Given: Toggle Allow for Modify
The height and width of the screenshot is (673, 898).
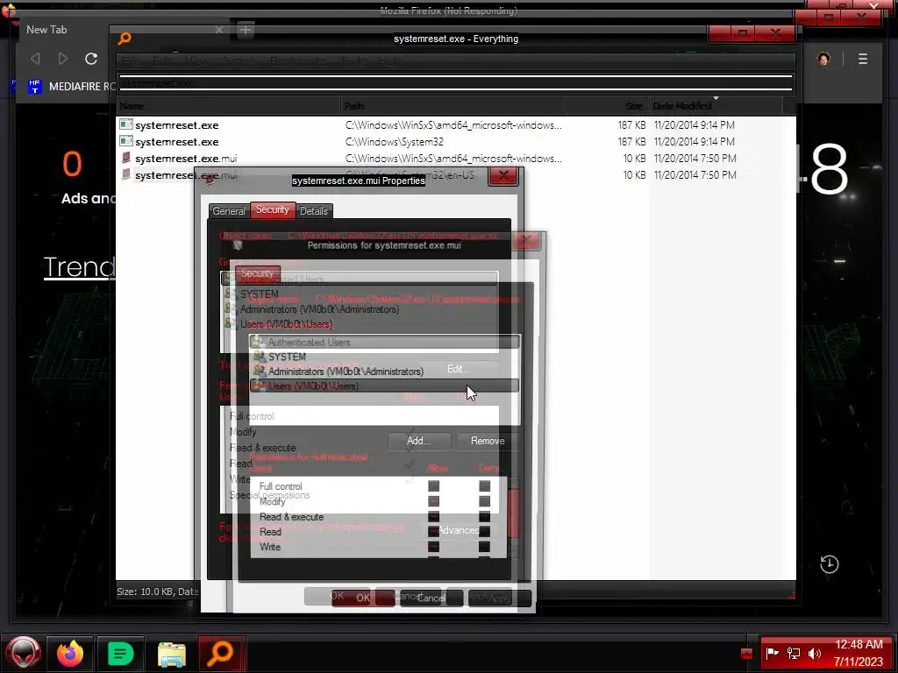Looking at the screenshot, I should click(433, 501).
